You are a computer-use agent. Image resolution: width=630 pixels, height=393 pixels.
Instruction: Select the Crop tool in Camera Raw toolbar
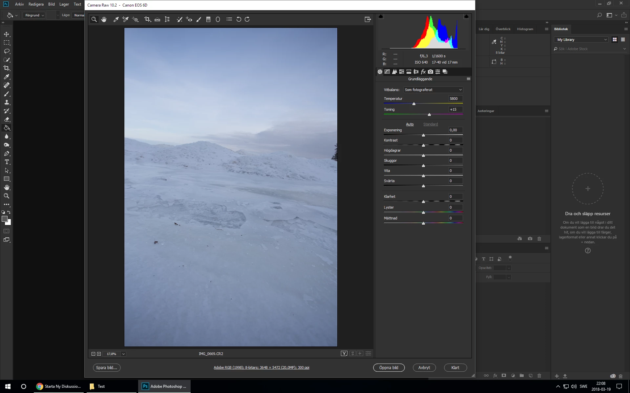[147, 19]
